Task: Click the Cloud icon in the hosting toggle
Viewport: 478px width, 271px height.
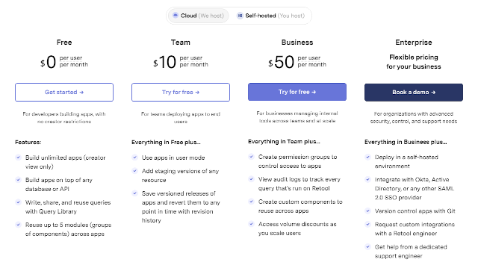Action: pyautogui.click(x=176, y=15)
